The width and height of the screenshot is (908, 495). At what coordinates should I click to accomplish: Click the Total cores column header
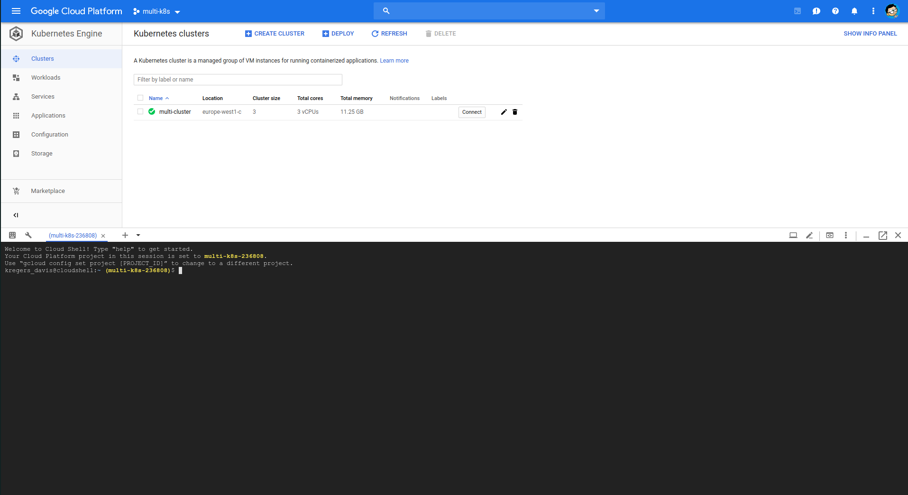click(310, 98)
